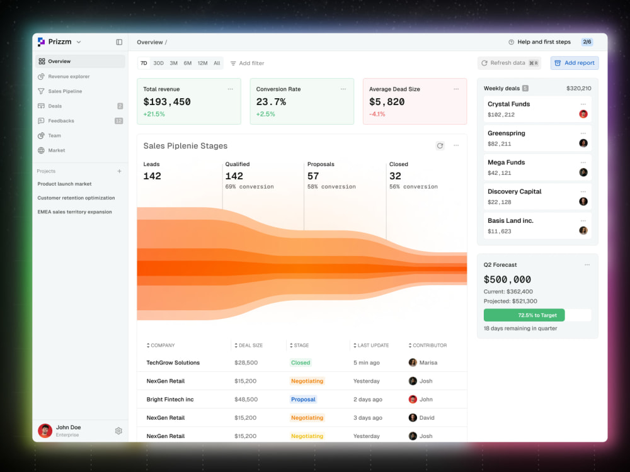Click the Market globe icon
This screenshot has width=630, height=472.
[x=41, y=150]
